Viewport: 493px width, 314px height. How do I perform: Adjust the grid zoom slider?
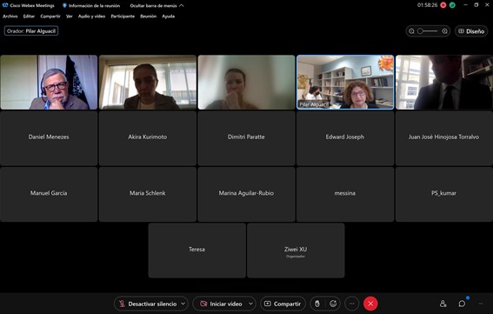(428, 31)
